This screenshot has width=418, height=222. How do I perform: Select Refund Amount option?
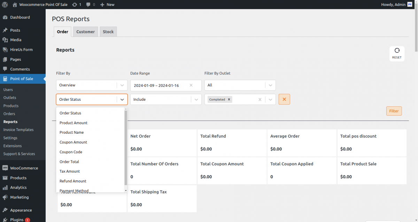90,181
